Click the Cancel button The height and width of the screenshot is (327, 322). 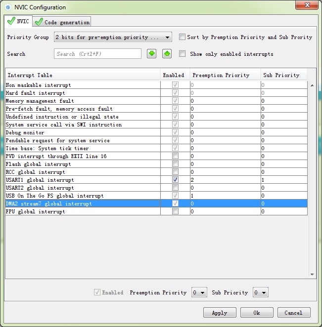click(294, 313)
